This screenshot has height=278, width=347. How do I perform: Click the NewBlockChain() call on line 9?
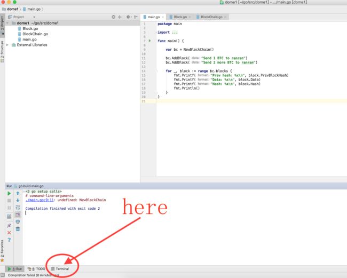(199, 50)
